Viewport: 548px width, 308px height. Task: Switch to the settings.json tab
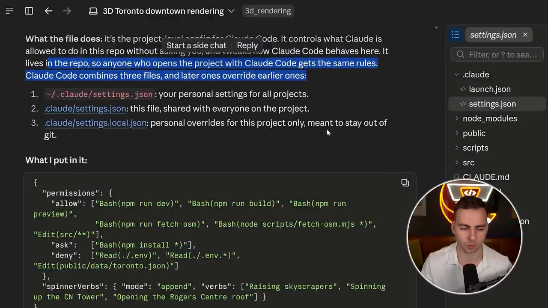click(493, 35)
